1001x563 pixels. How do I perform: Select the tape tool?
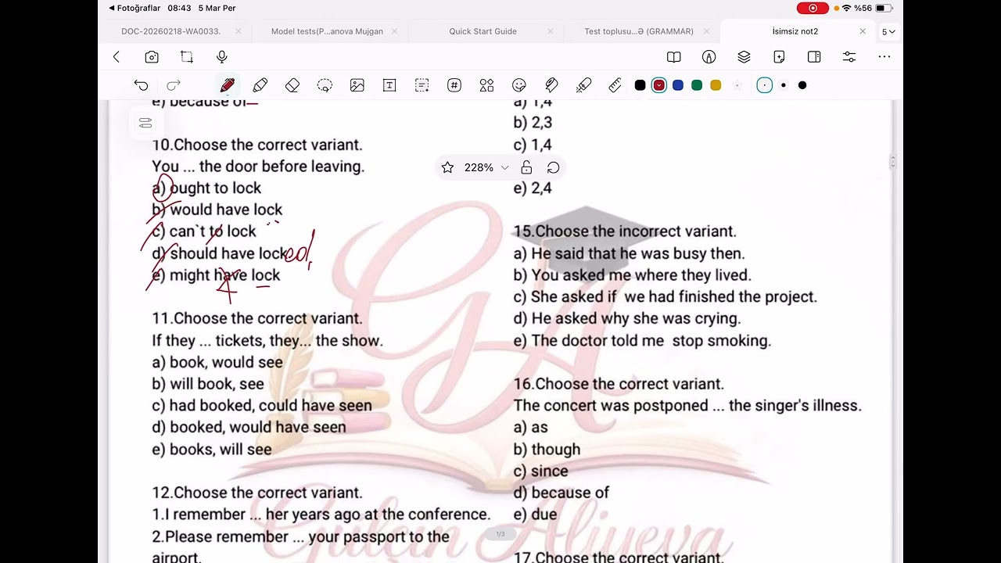[551, 85]
